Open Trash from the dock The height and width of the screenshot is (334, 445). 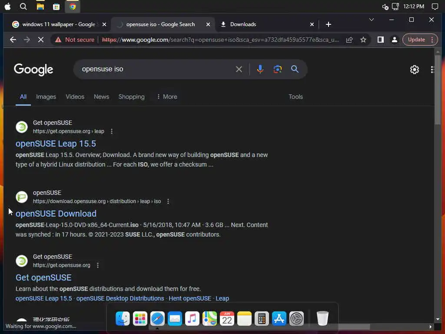point(322,318)
